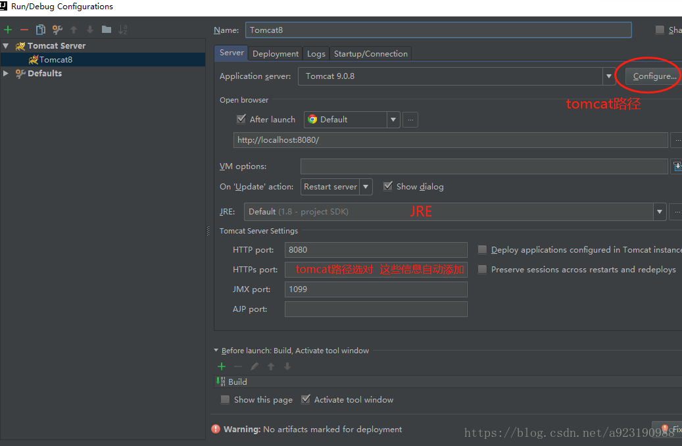Click the Tomcat Server tree label
Image resolution: width=682 pixels, height=446 pixels.
tap(57, 45)
